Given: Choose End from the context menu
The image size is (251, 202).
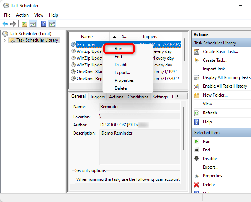Looking at the screenshot, I should 118,57.
